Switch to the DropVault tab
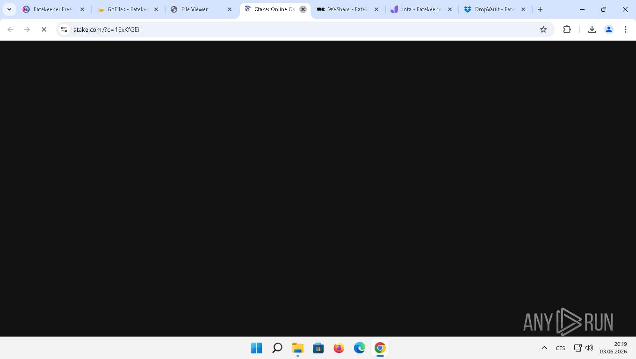Screen dimensions: 636x359 pos(496,9)
